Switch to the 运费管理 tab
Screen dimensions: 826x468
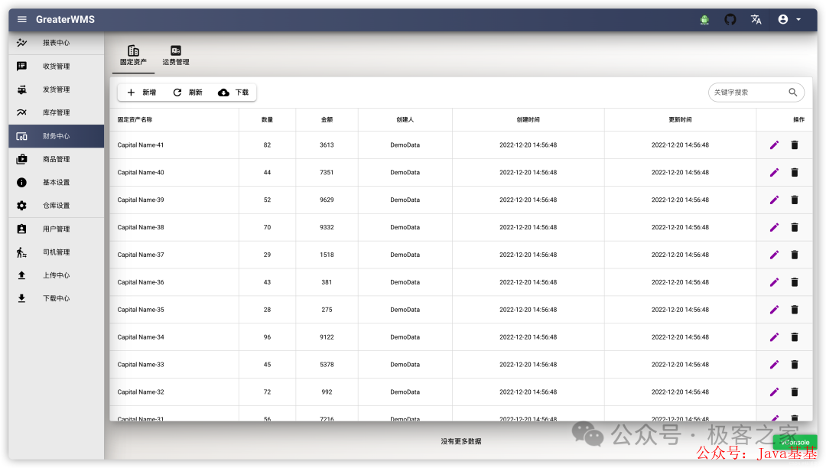point(176,55)
